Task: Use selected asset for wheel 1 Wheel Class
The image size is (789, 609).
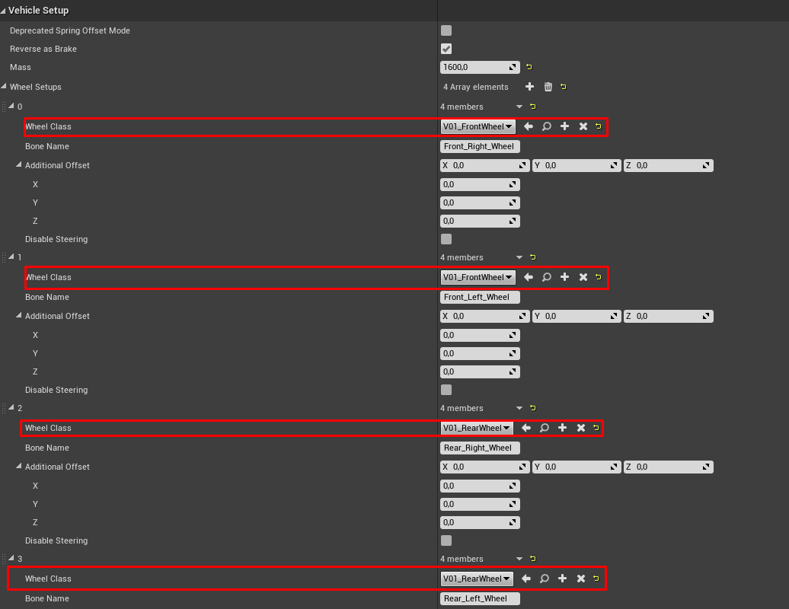Action: coord(529,277)
